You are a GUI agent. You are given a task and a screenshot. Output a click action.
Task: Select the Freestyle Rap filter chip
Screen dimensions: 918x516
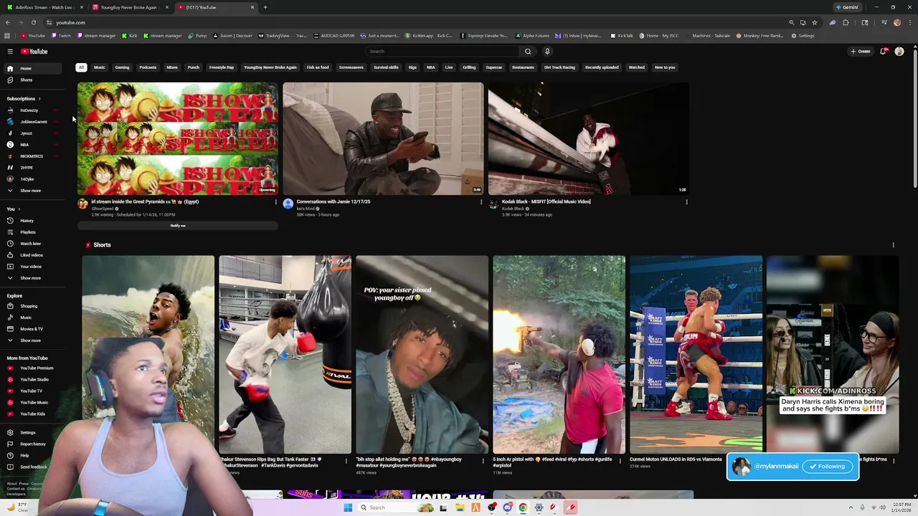[222, 67]
